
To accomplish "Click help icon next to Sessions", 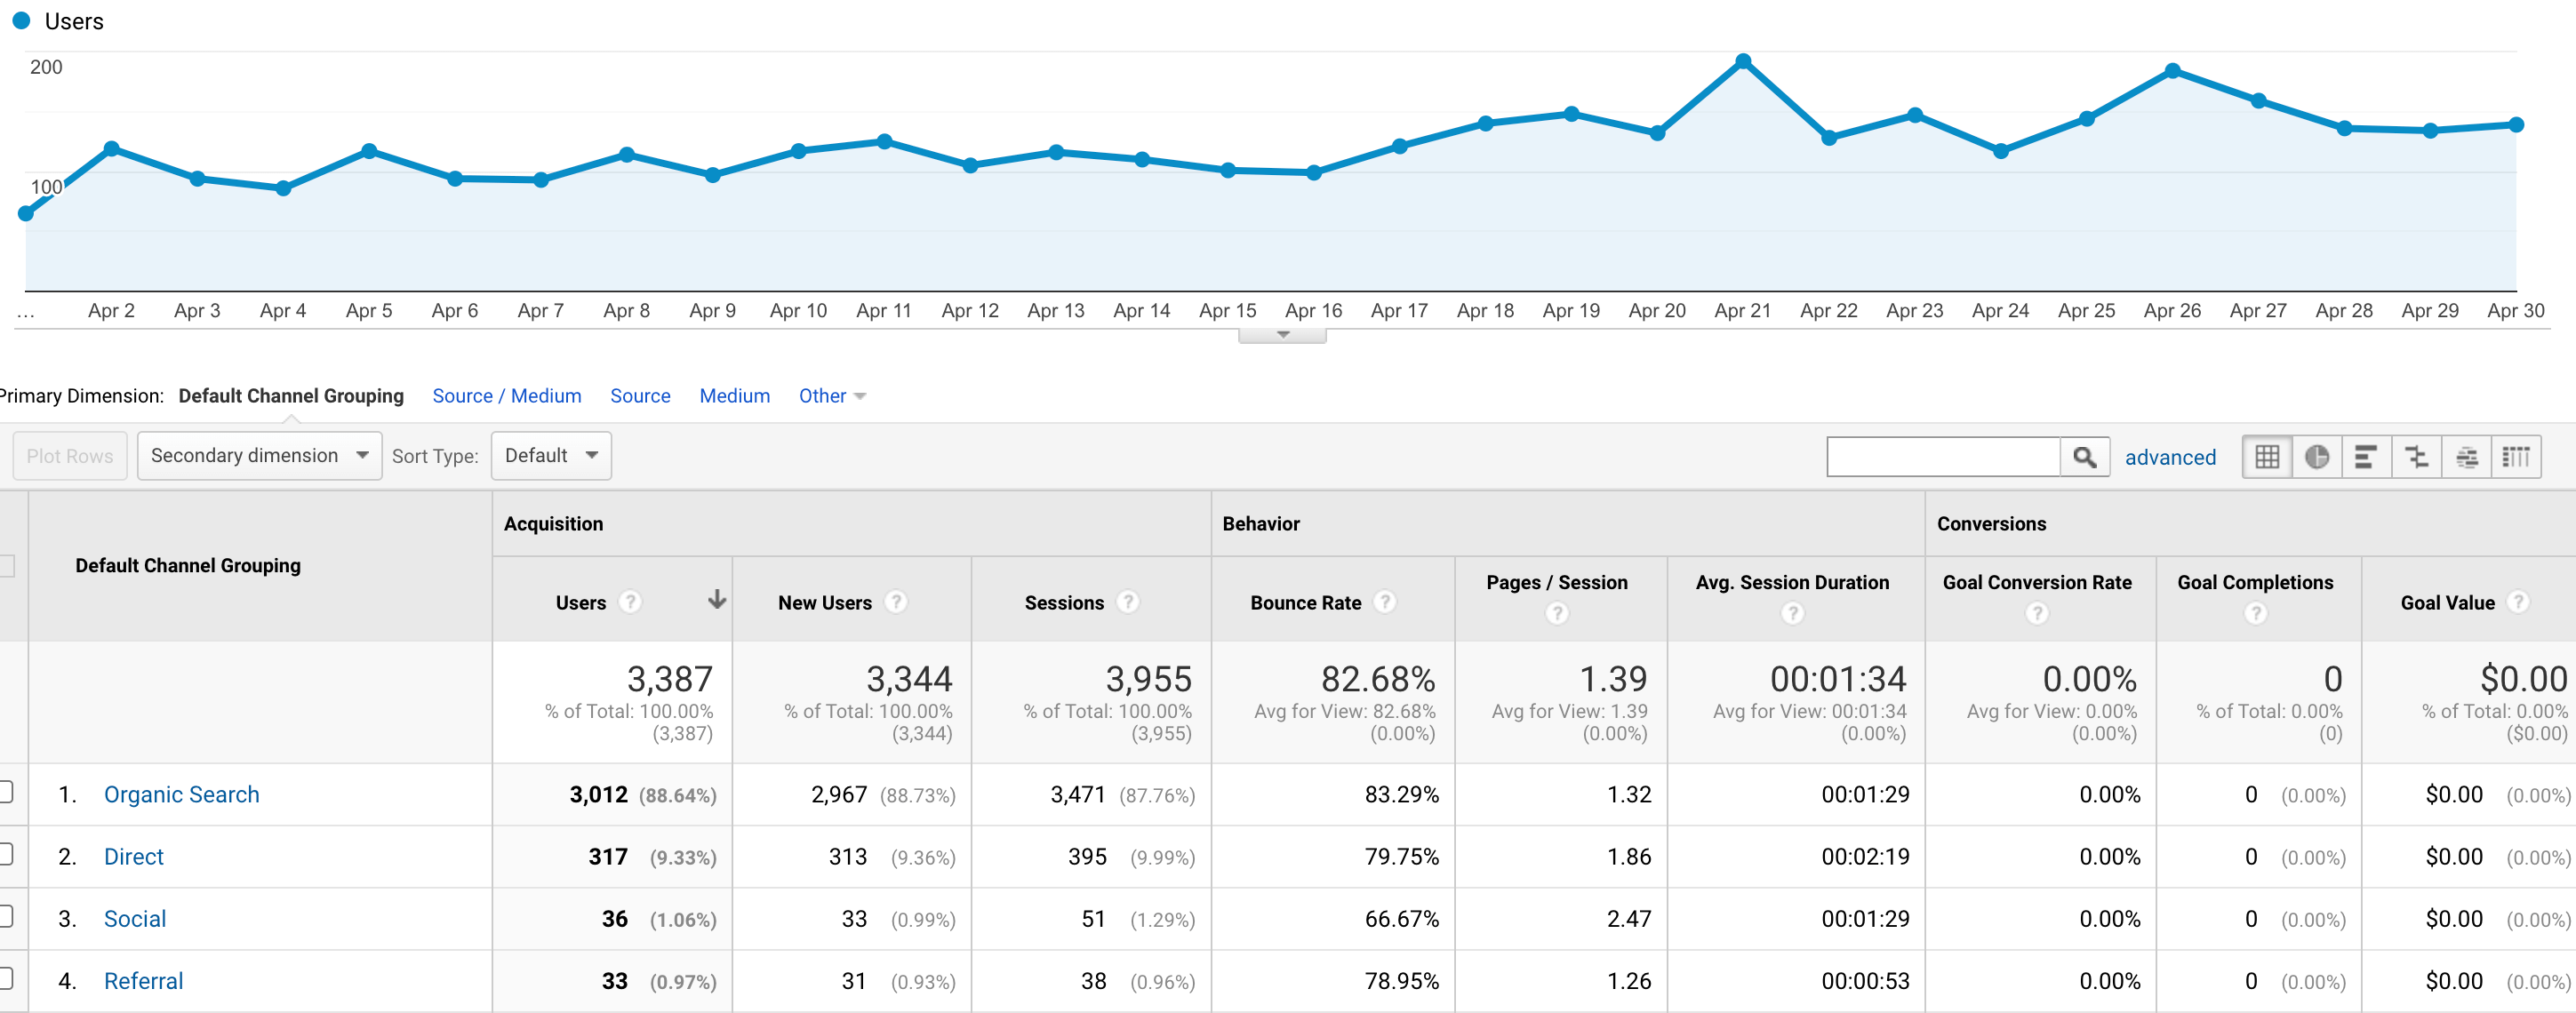I will pos(1128,602).
